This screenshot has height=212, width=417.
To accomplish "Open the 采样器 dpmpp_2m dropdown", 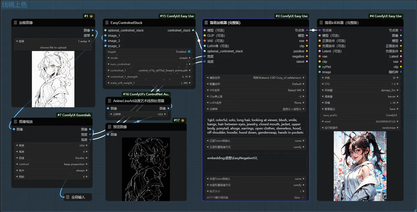I will (360, 91).
